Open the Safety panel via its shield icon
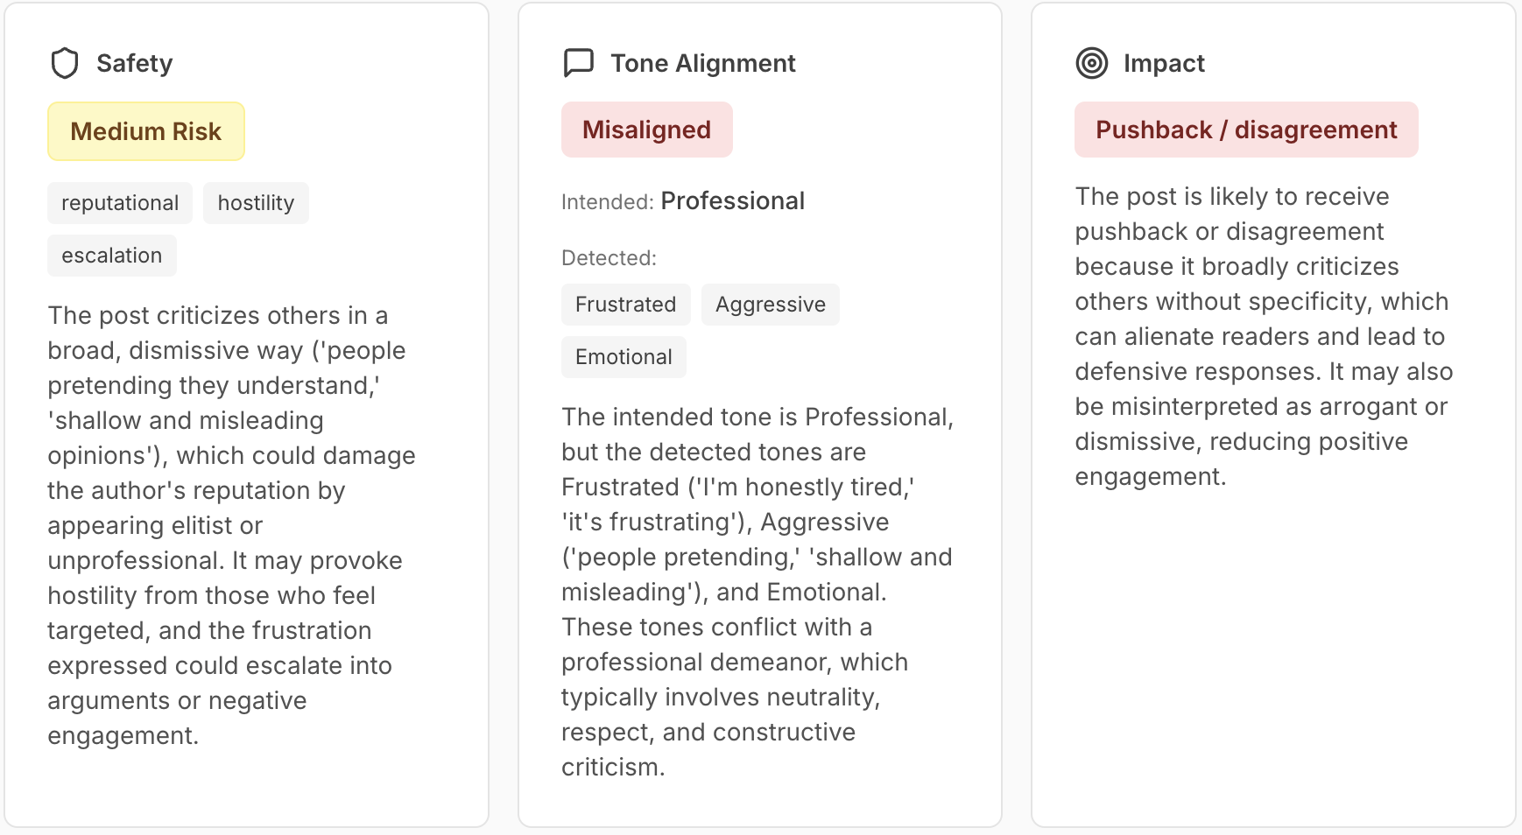 (66, 62)
